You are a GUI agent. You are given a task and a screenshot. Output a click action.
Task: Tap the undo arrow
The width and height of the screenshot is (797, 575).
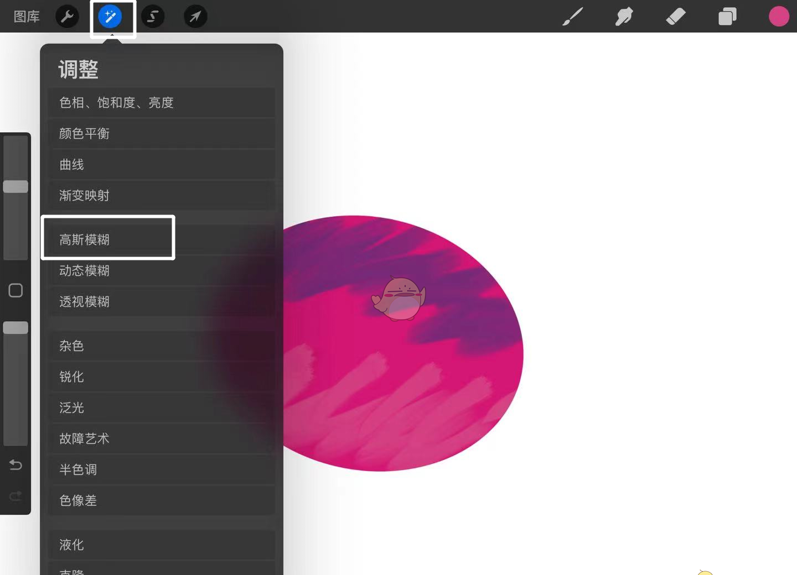click(x=15, y=465)
